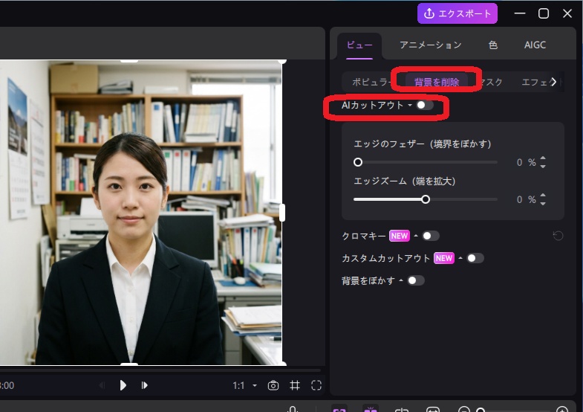The width and height of the screenshot is (583, 412).
Task: Turn on the カスタムカットアウト toggle
Action: (475, 258)
